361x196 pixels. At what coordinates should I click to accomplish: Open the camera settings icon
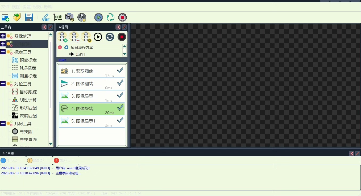pyautogui.click(x=70, y=18)
